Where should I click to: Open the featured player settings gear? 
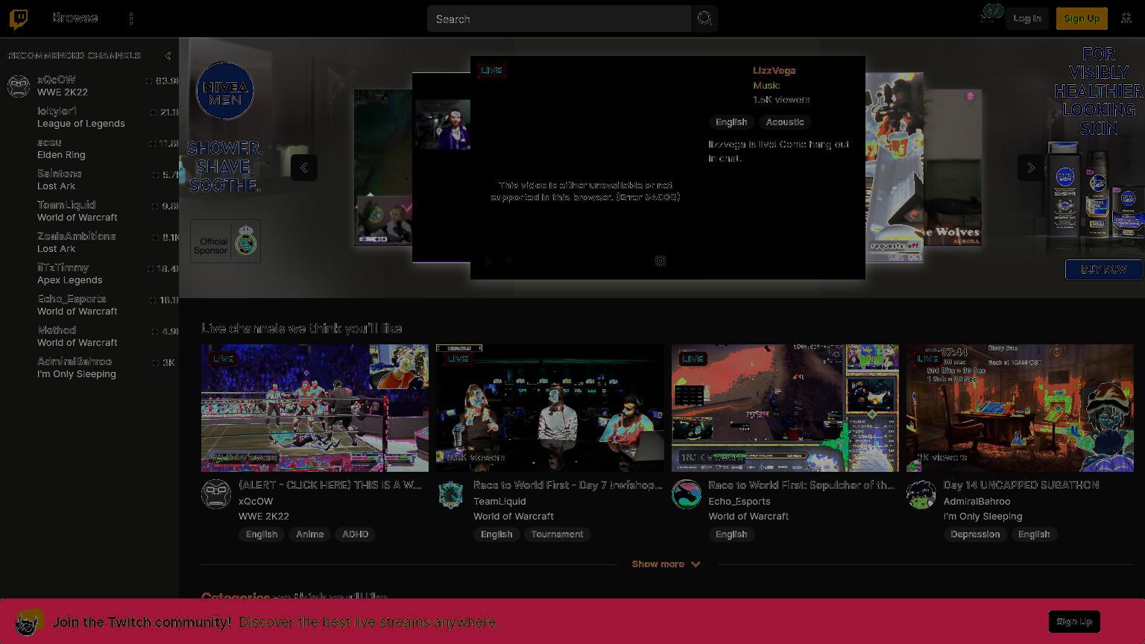pos(660,261)
